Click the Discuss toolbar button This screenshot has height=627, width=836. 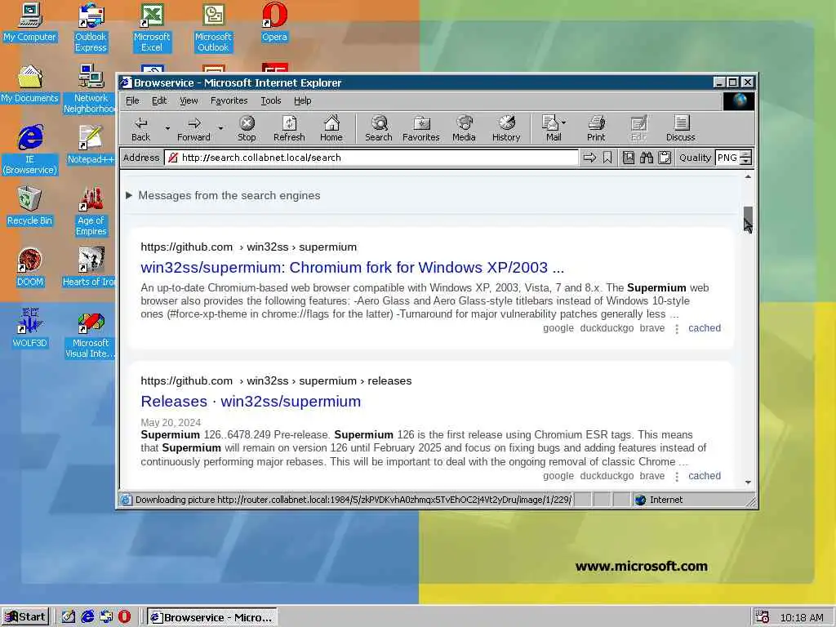coord(680,128)
